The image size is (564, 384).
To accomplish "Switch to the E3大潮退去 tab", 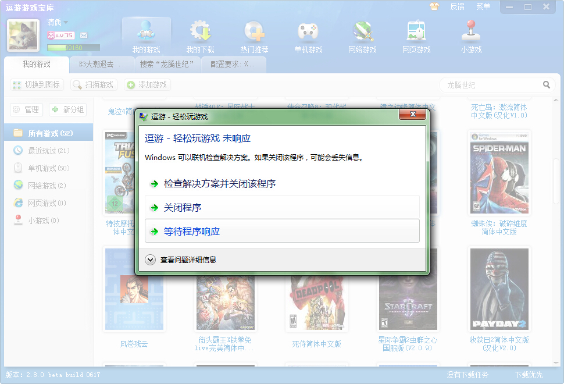I will pyautogui.click(x=101, y=65).
